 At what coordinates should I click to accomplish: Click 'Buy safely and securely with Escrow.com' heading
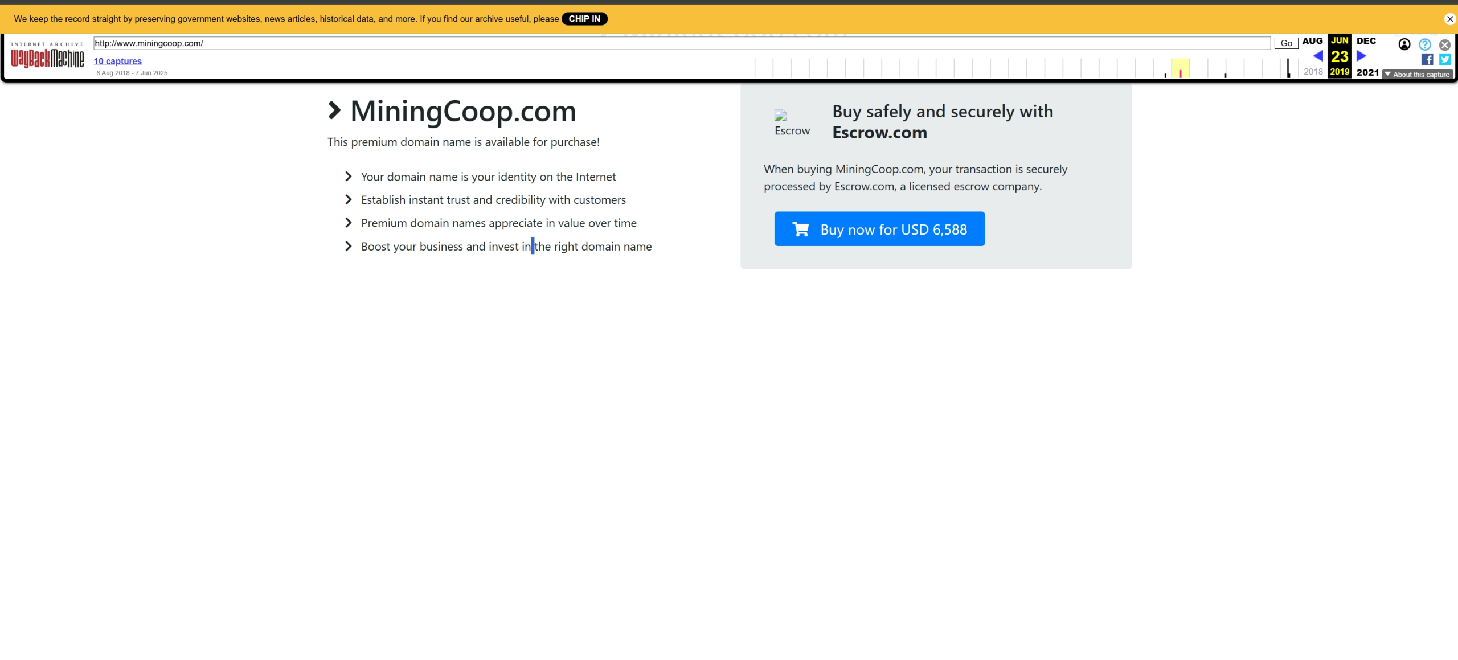pyautogui.click(x=943, y=122)
